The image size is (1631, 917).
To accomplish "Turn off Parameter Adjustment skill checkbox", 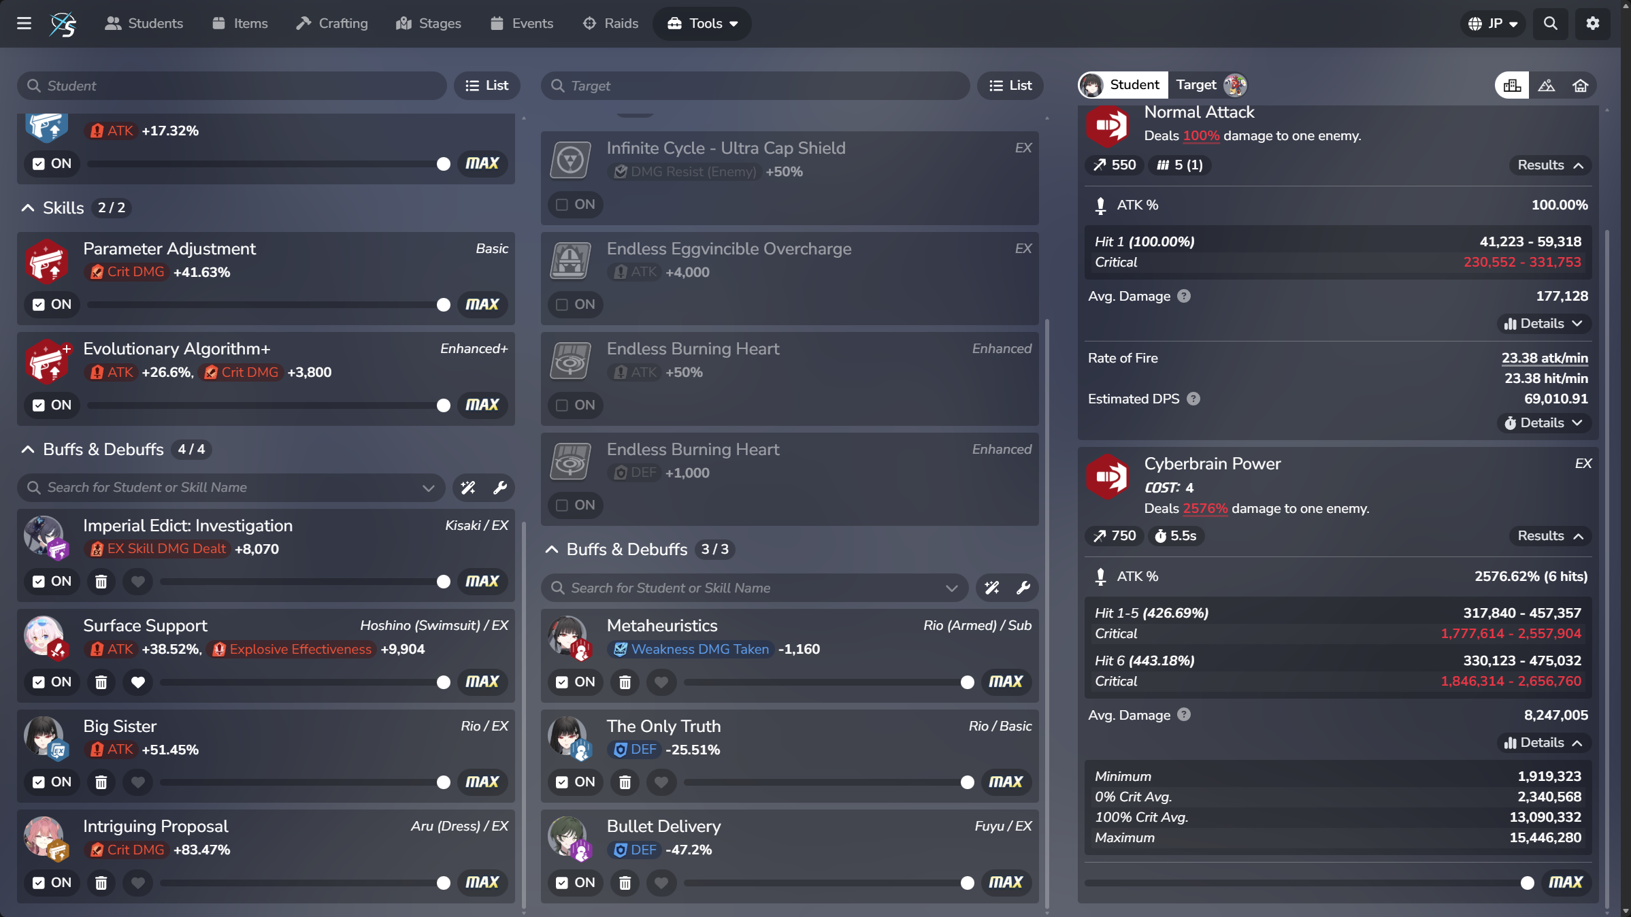I will 39,305.
